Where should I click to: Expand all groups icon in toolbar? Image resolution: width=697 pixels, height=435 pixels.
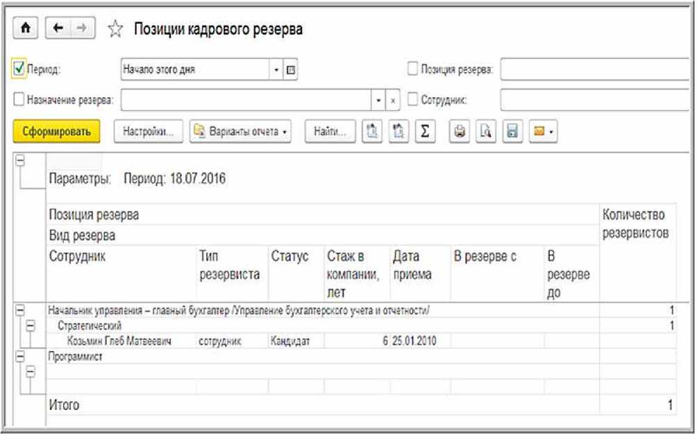372,132
